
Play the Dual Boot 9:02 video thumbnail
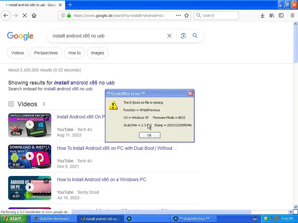30,157
